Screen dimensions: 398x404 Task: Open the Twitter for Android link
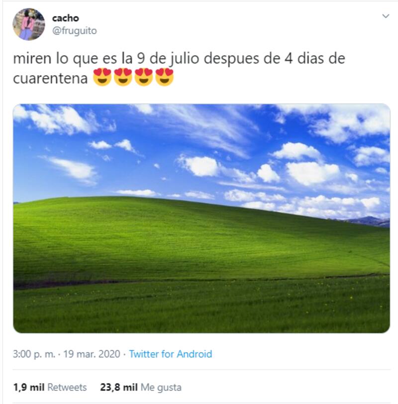[x=171, y=354]
